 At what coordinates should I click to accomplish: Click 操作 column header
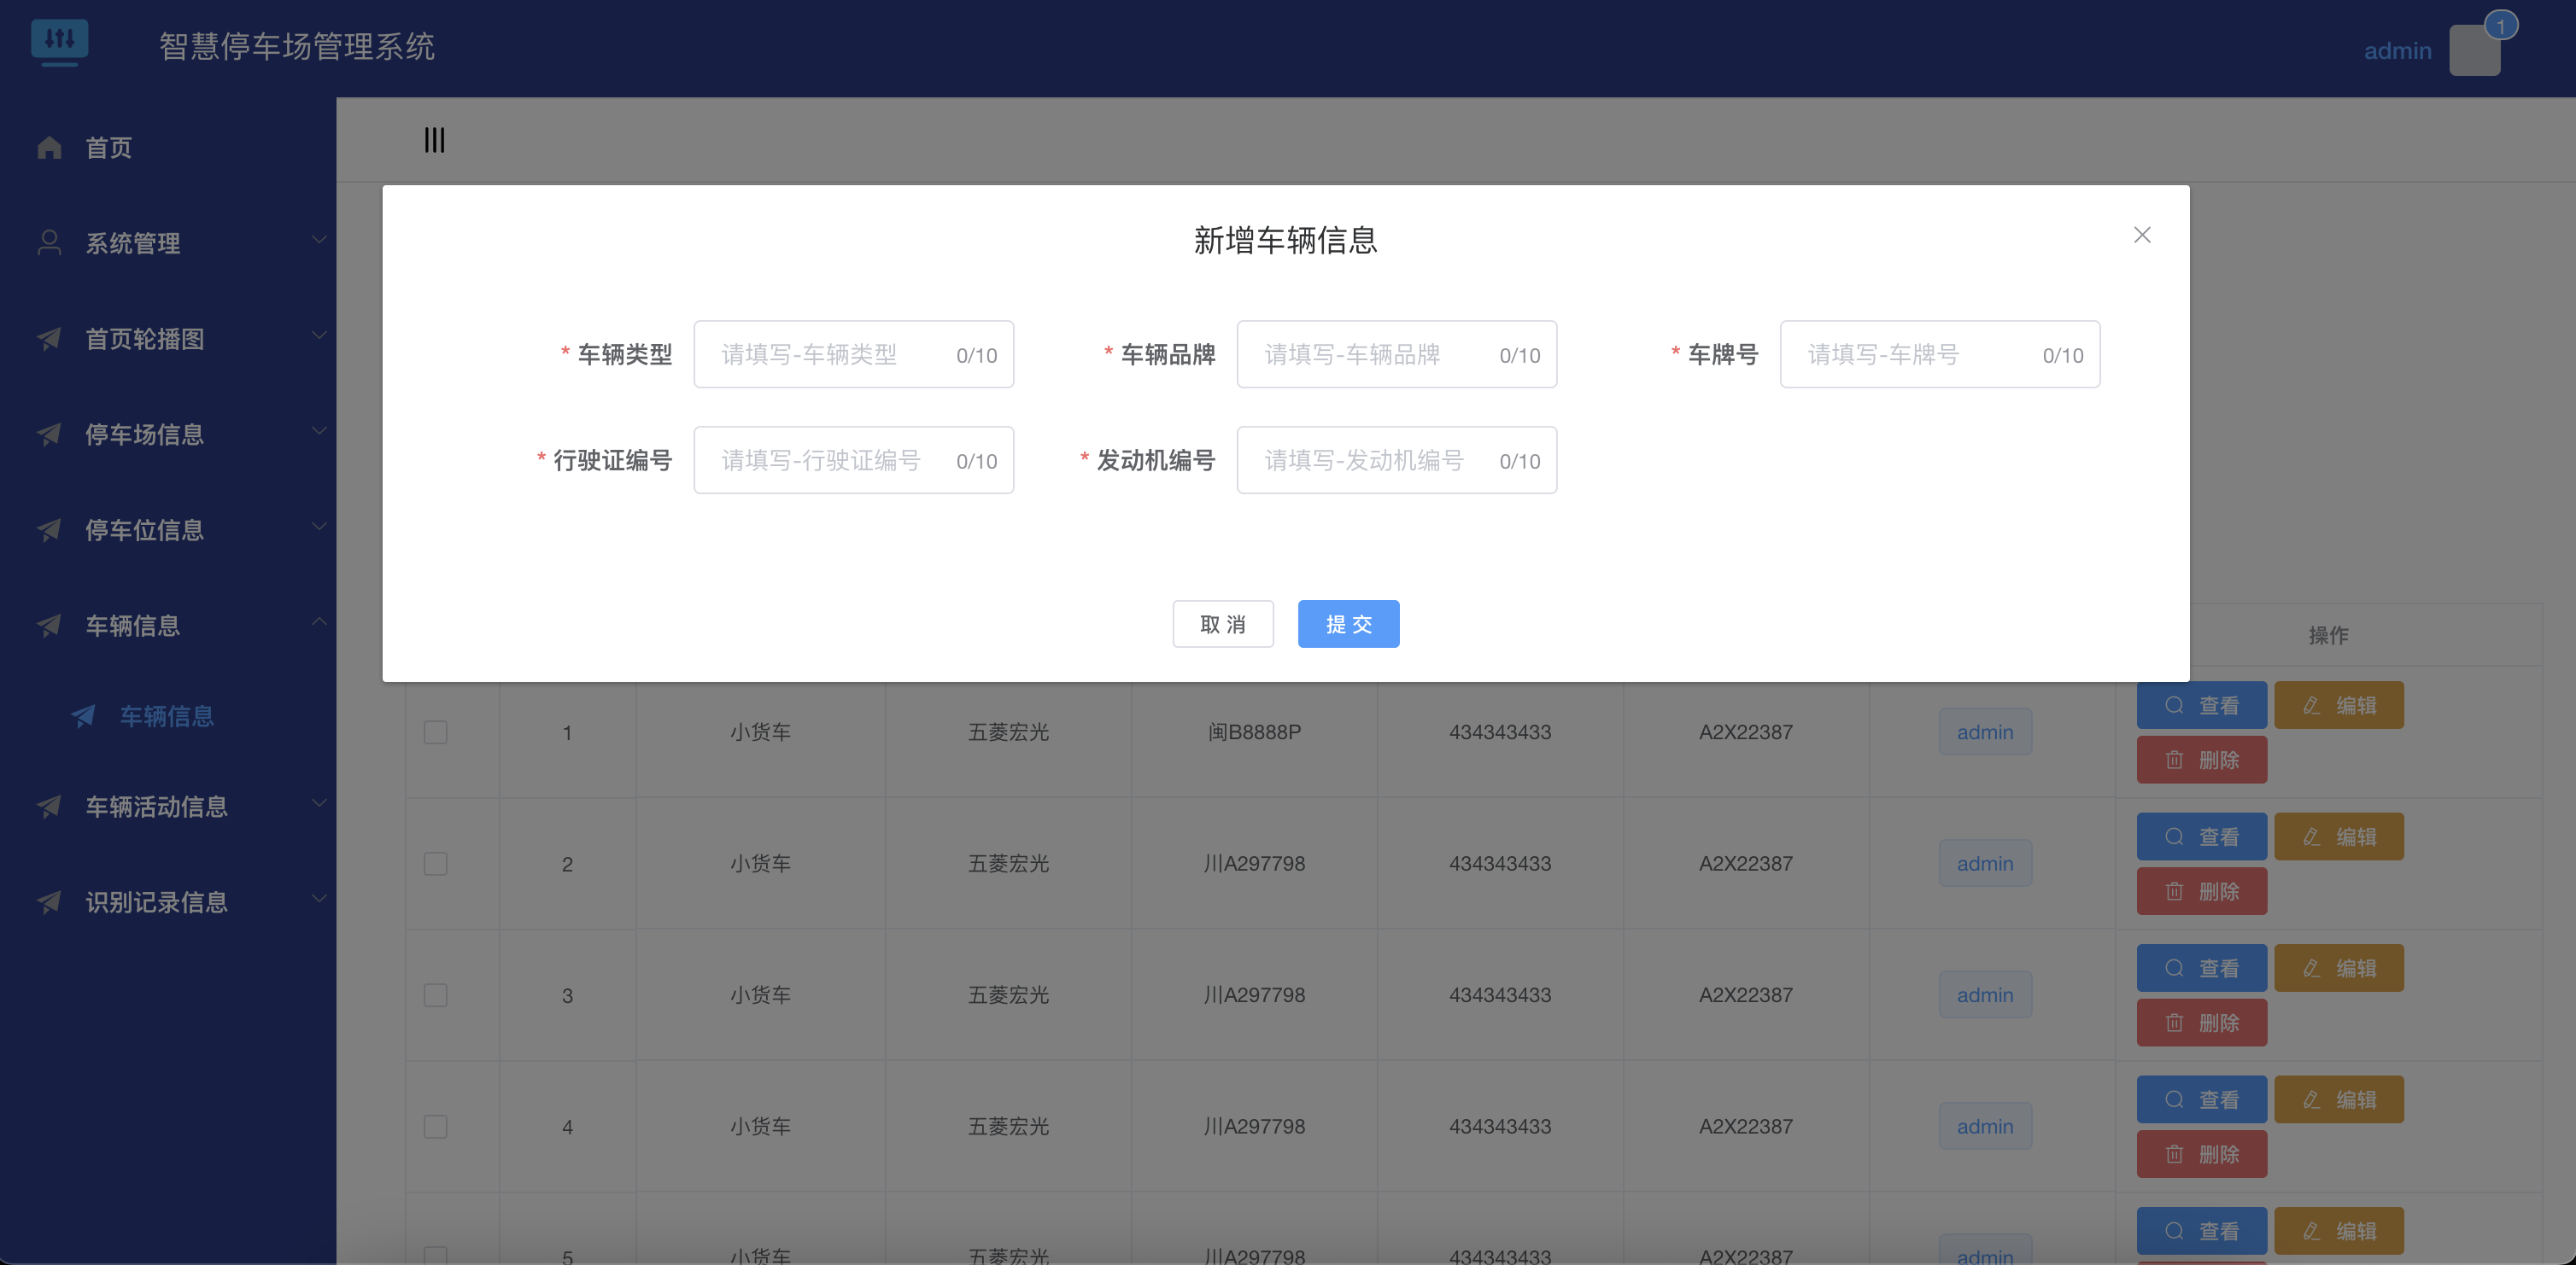pyautogui.click(x=2328, y=636)
